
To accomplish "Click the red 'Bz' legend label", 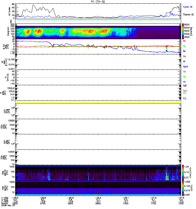I will click(184, 41).
